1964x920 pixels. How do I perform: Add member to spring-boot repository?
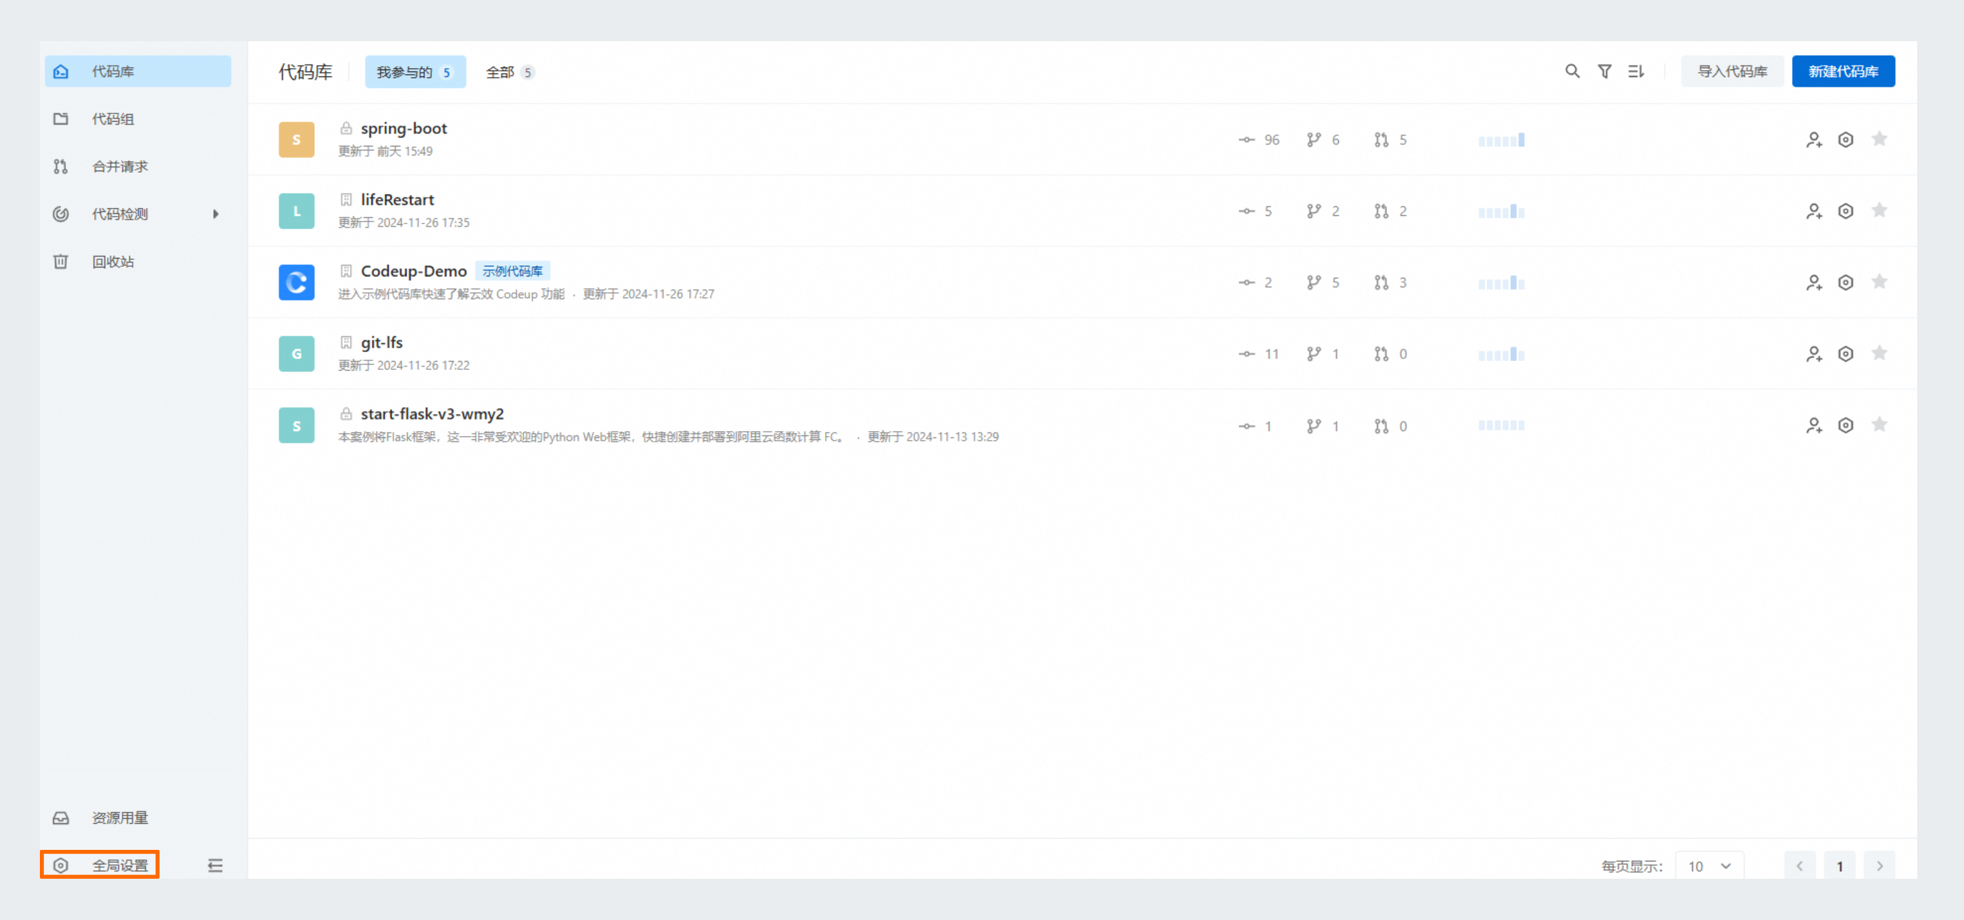point(1814,140)
